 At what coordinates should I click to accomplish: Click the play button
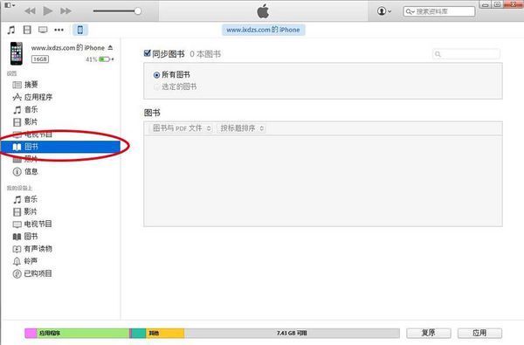pyautogui.click(x=48, y=11)
